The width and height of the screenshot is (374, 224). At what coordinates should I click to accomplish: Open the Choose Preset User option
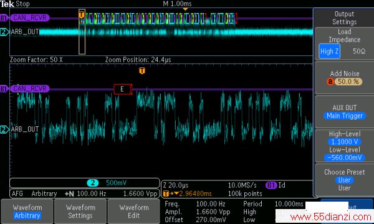345,180
